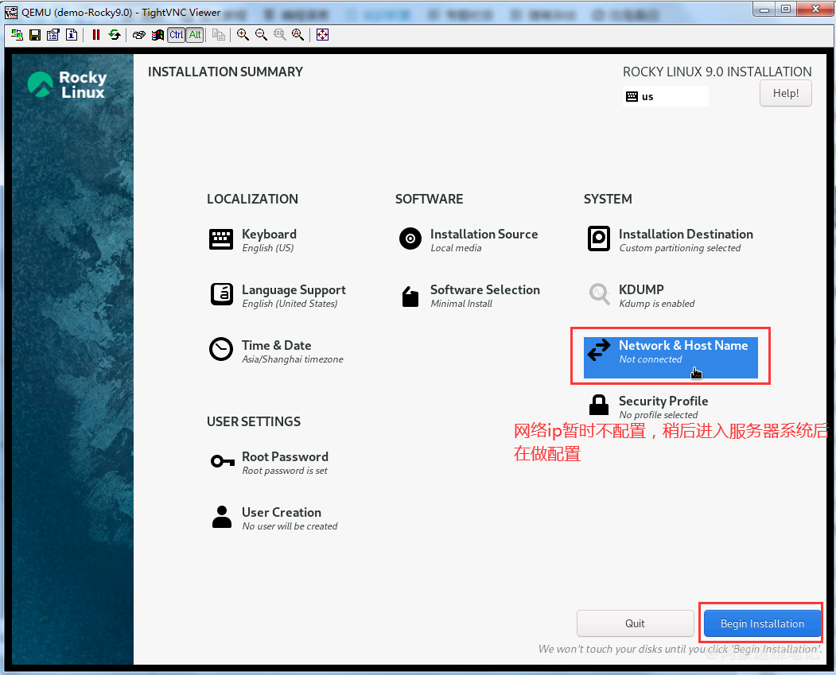
Task: Pause the VNC session with Pause icon
Action: (96, 34)
